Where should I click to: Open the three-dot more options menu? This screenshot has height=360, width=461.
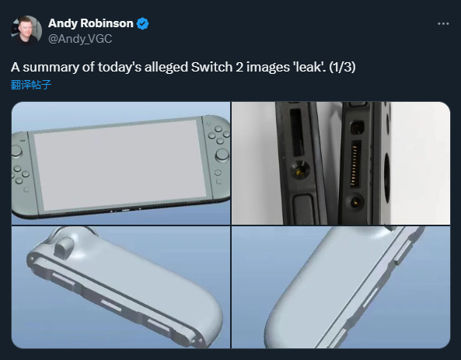[443, 23]
